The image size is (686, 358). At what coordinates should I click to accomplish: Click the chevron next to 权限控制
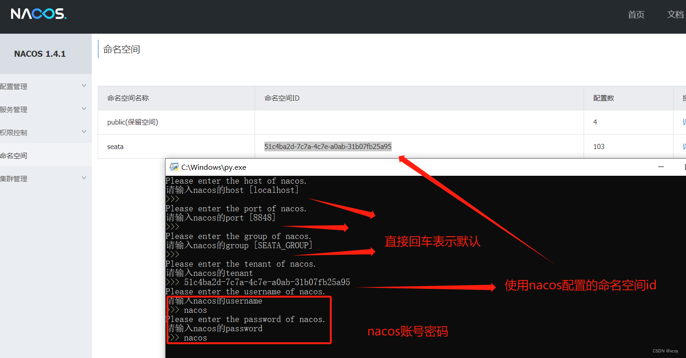coord(84,131)
